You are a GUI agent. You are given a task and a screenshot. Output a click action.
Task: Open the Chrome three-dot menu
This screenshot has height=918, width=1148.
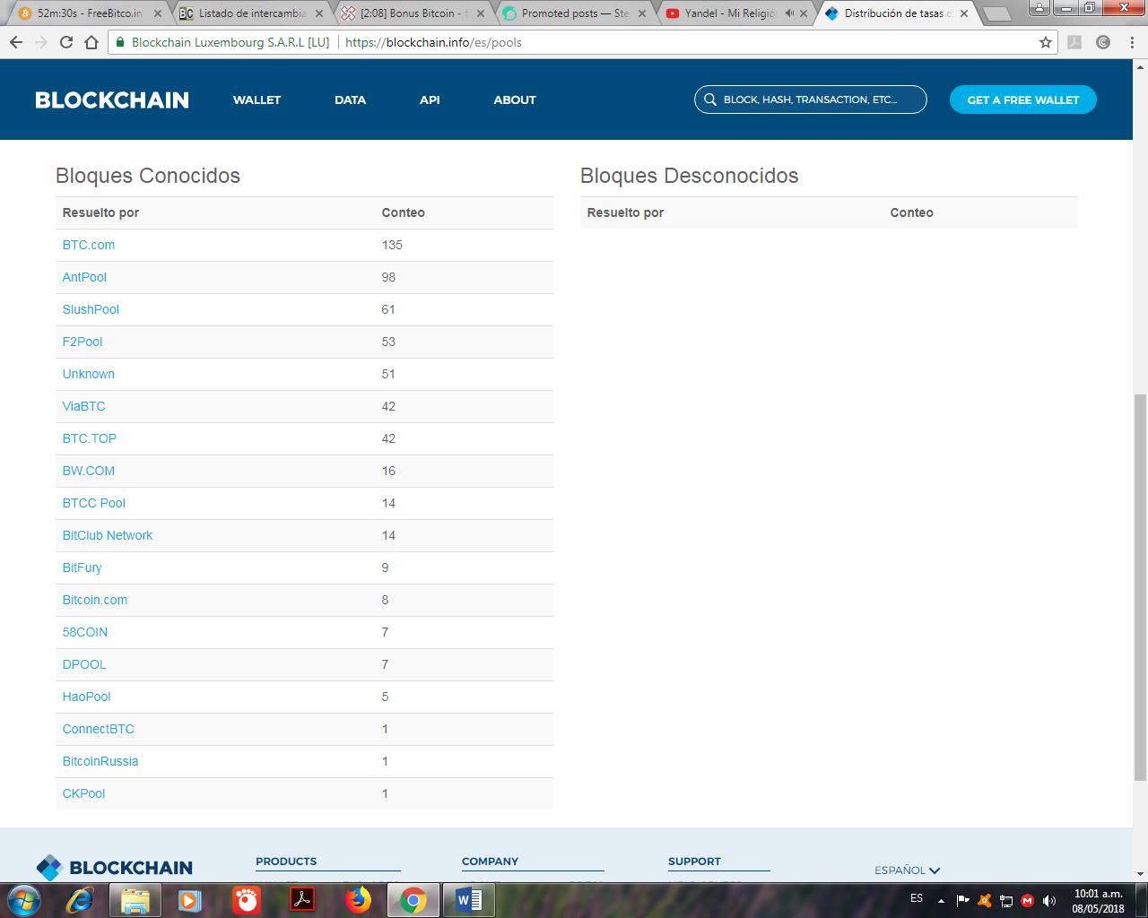(x=1132, y=42)
